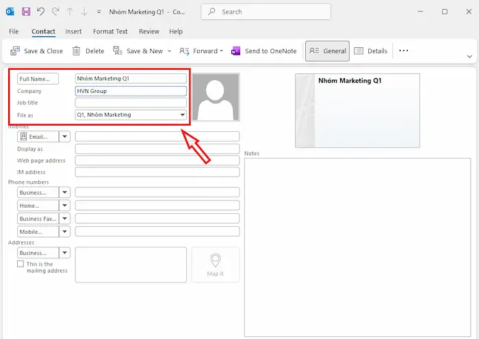Click the Business... phone button
Screen dimensions: 479x339
pyautogui.click(x=38, y=193)
